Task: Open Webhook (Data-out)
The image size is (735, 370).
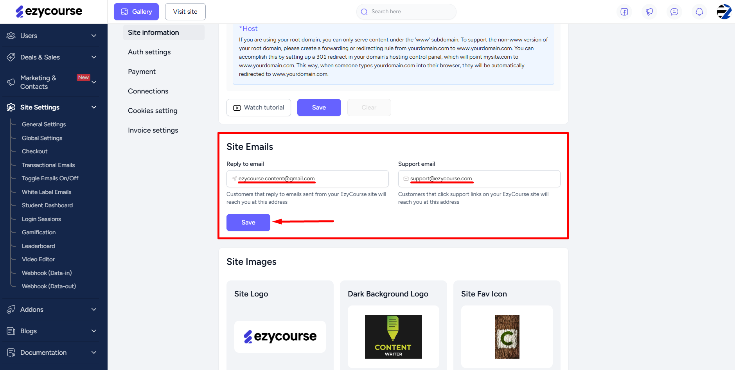Action: coord(49,286)
